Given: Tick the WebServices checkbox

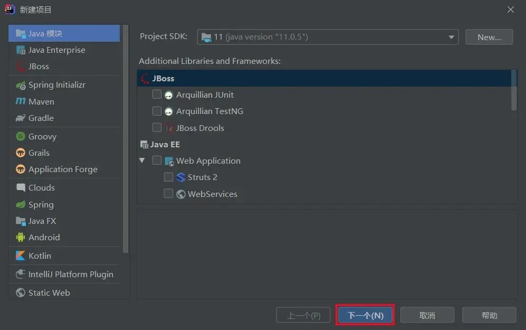Looking at the screenshot, I should point(168,193).
